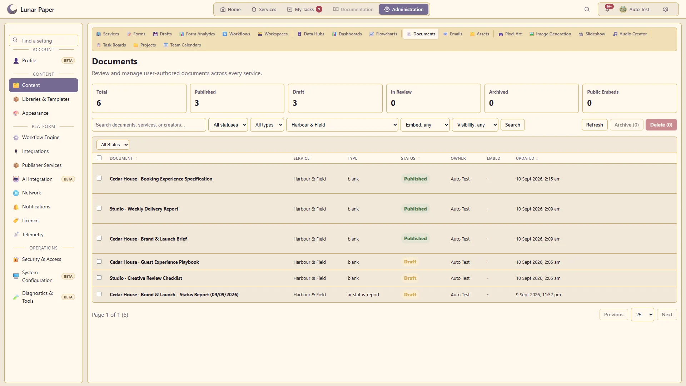Click the Telemetry icon in sidebar
Screen dimensions: 686x386
16,235
